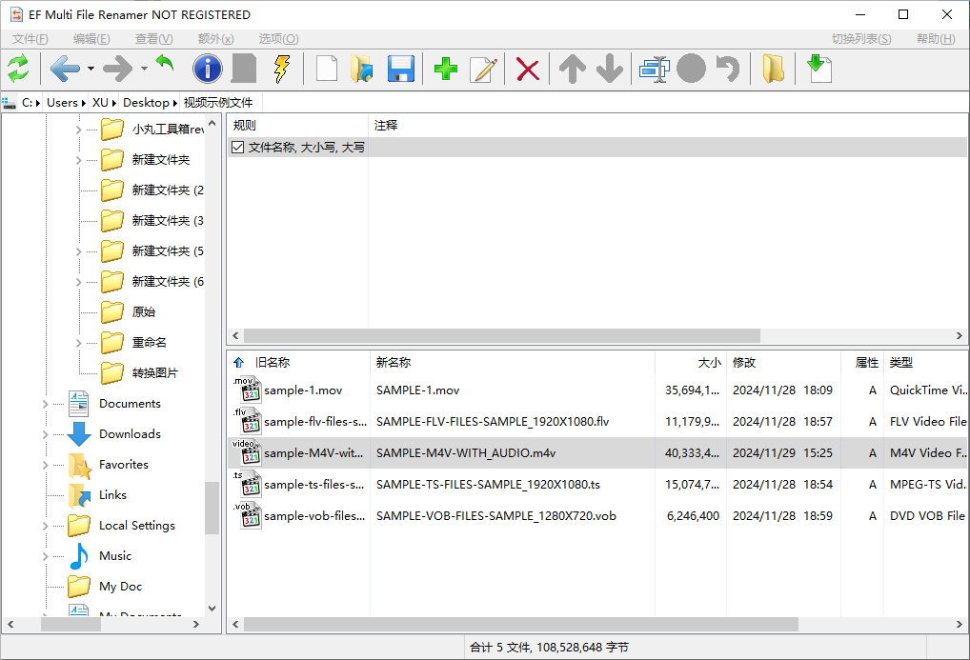Click the new file icon on toolbar
The width and height of the screenshot is (970, 660).
[327, 68]
